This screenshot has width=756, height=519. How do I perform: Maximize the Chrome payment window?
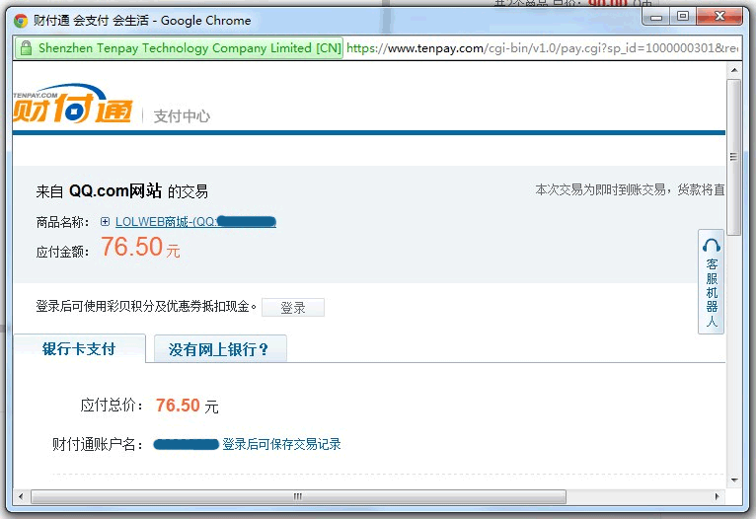pos(683,16)
